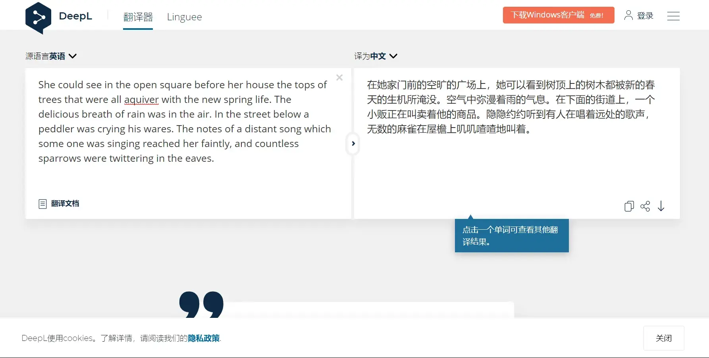Clear source text with the X icon
Image resolution: width=709 pixels, height=358 pixels.
[x=339, y=77]
